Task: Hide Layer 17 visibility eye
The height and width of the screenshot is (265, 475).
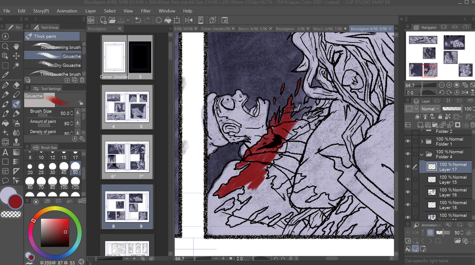Action: click(408, 167)
